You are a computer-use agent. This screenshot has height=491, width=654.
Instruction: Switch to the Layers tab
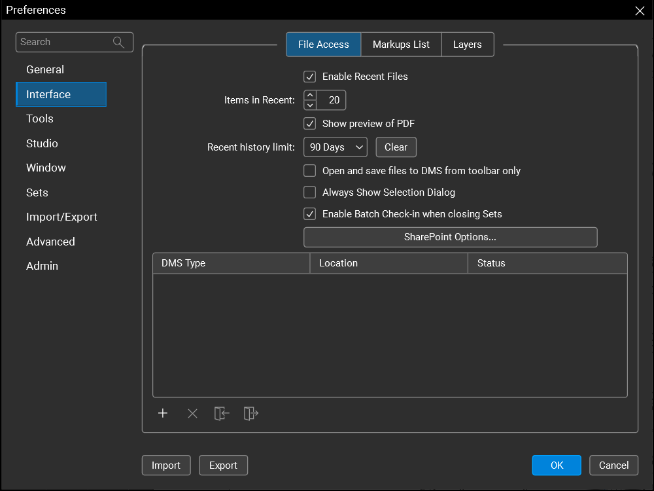(x=467, y=45)
